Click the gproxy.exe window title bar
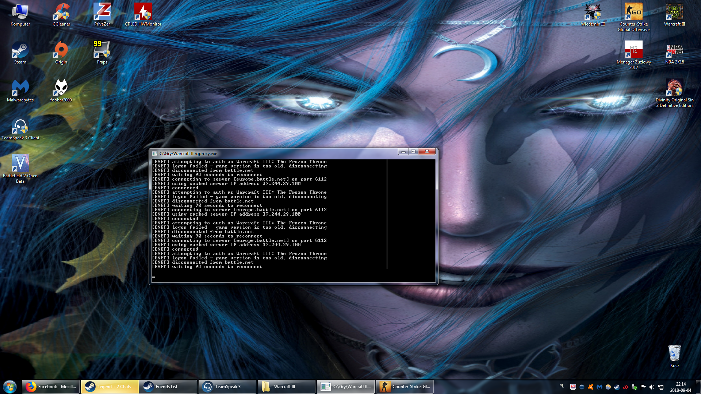The width and height of the screenshot is (701, 394). (x=274, y=154)
